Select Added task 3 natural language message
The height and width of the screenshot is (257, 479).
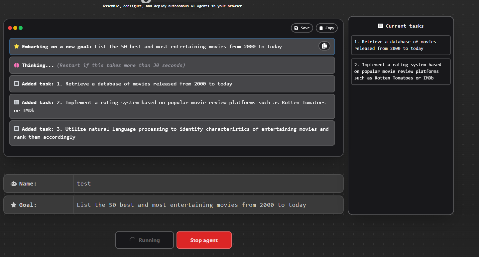pos(172,133)
